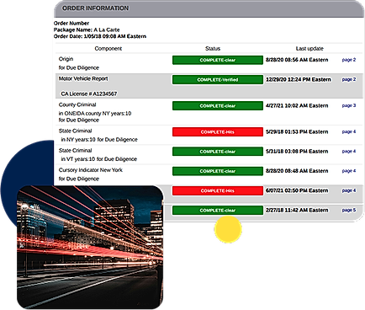Image resolution: width=365 pixels, height=310 pixels.
Task: Click the Order Date 1/05/18 text
Action: [100, 36]
